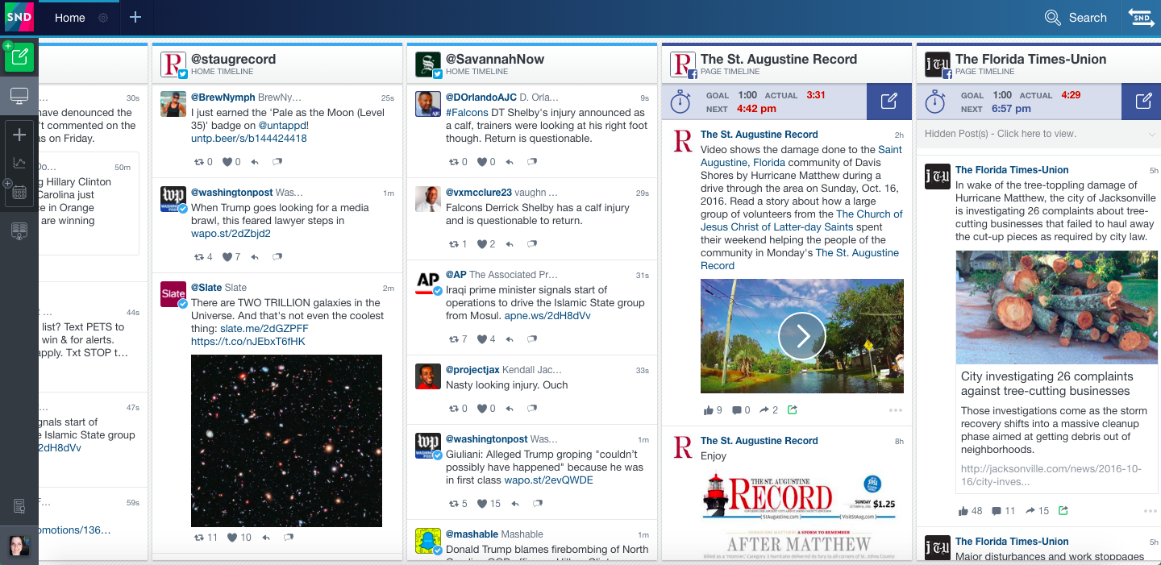
Task: Open more options on St. Augustine video post
Action: (895, 410)
